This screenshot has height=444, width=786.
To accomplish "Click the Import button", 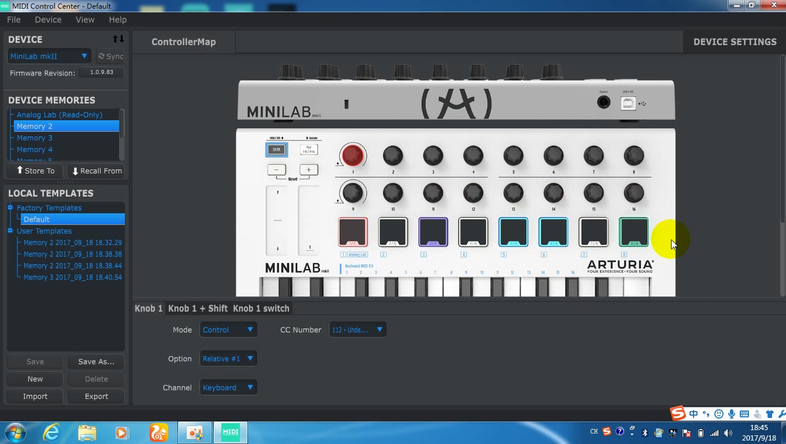I will (35, 396).
